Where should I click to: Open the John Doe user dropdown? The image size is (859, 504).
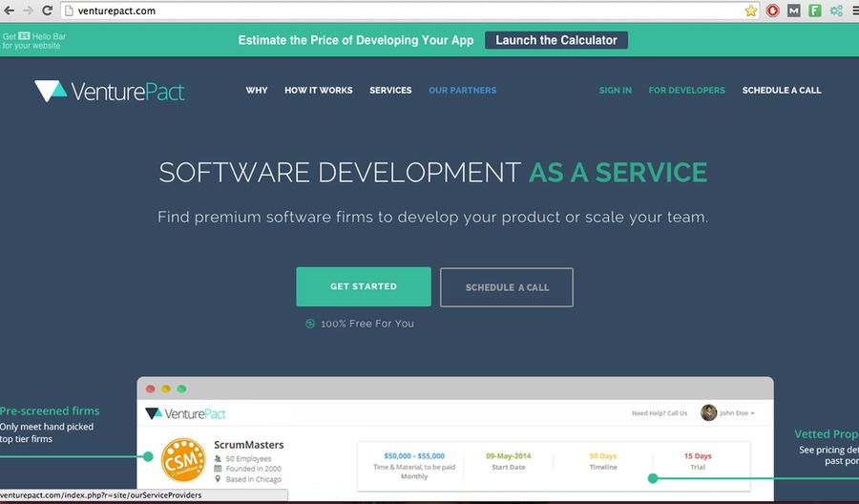(736, 413)
